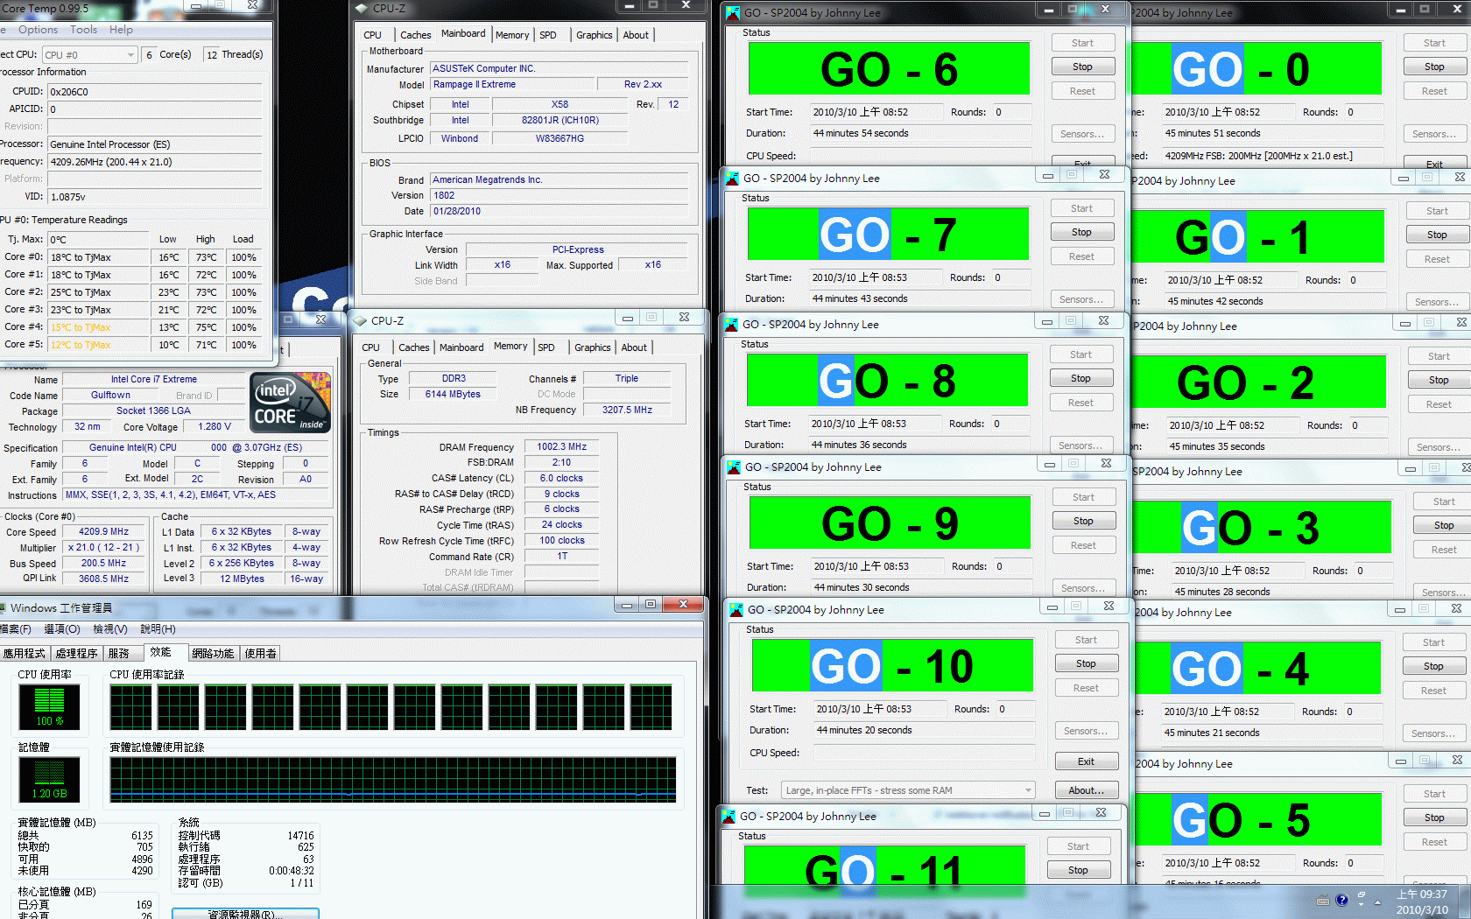
Task: Stop the test in the GO - 1 window
Action: [1437, 235]
